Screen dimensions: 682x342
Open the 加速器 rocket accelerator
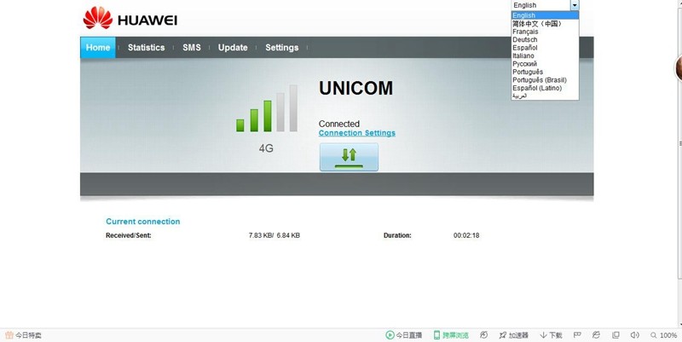click(503, 335)
